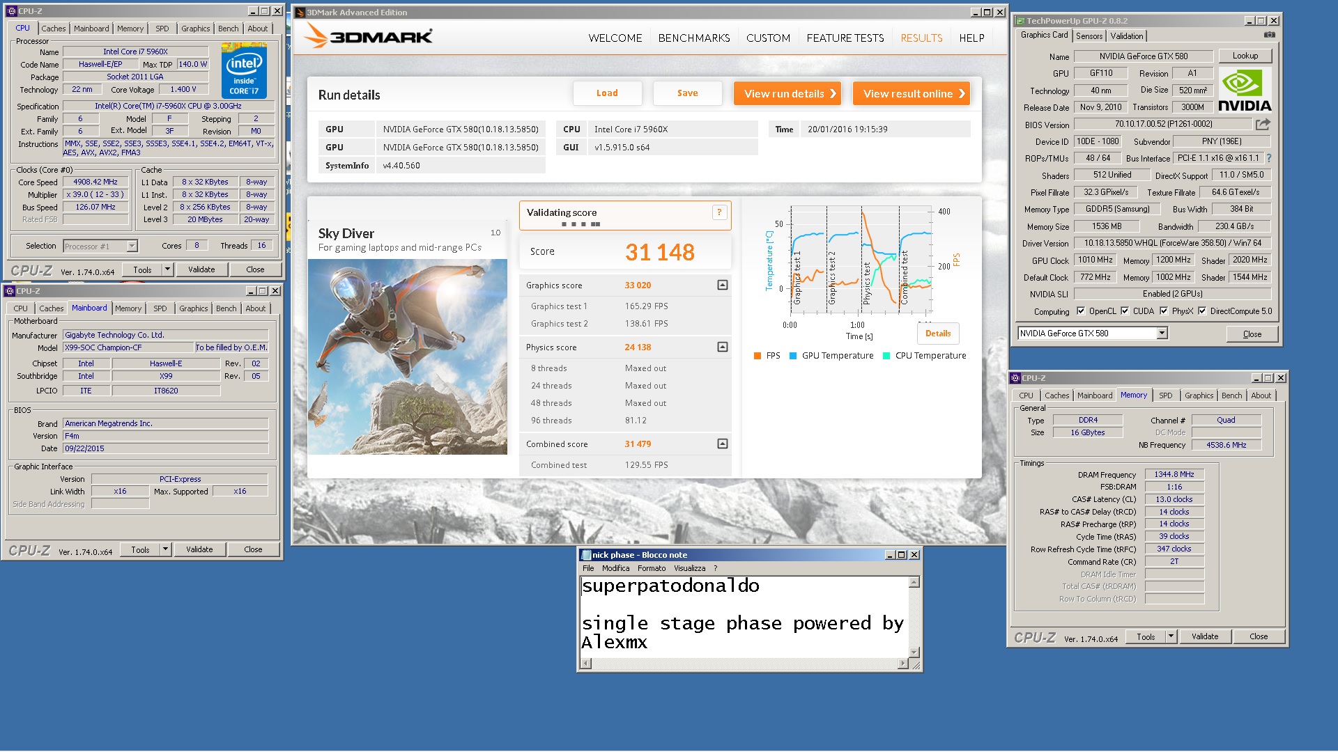Open the Validating score help question mark
This screenshot has width=1338, height=752.
click(719, 212)
